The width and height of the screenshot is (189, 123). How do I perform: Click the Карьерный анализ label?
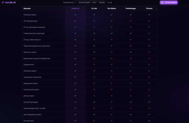tap(31, 83)
